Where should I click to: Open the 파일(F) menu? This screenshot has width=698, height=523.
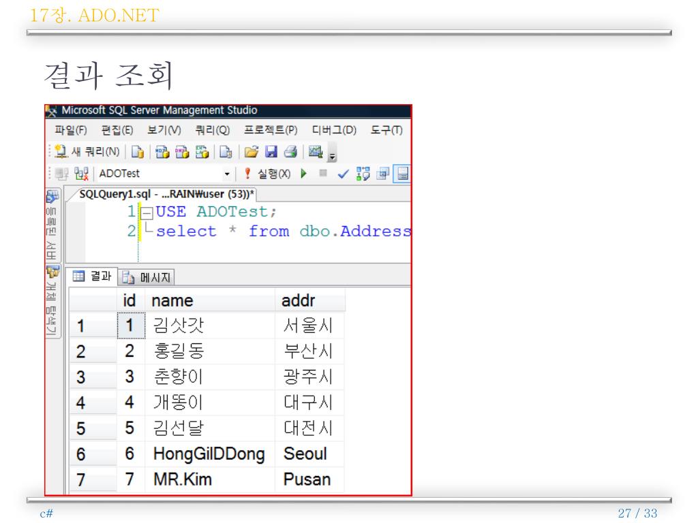(x=71, y=130)
